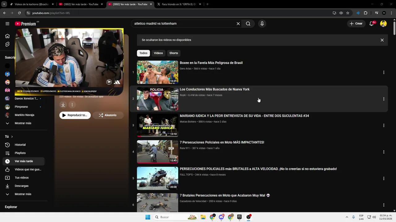Open Tus videos in sidebar
This screenshot has height=222, width=396.
24,178
